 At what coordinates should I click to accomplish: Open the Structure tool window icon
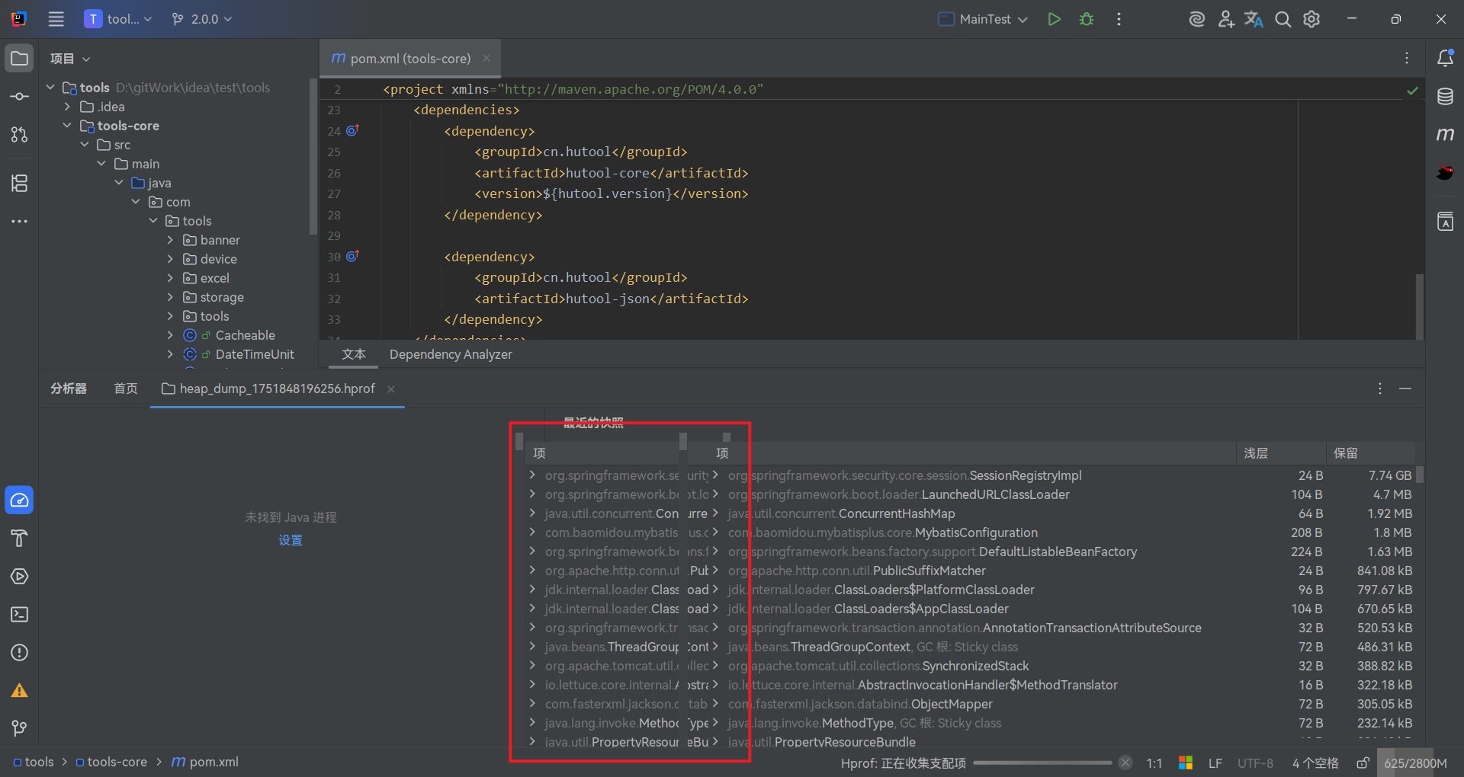pyautogui.click(x=20, y=183)
